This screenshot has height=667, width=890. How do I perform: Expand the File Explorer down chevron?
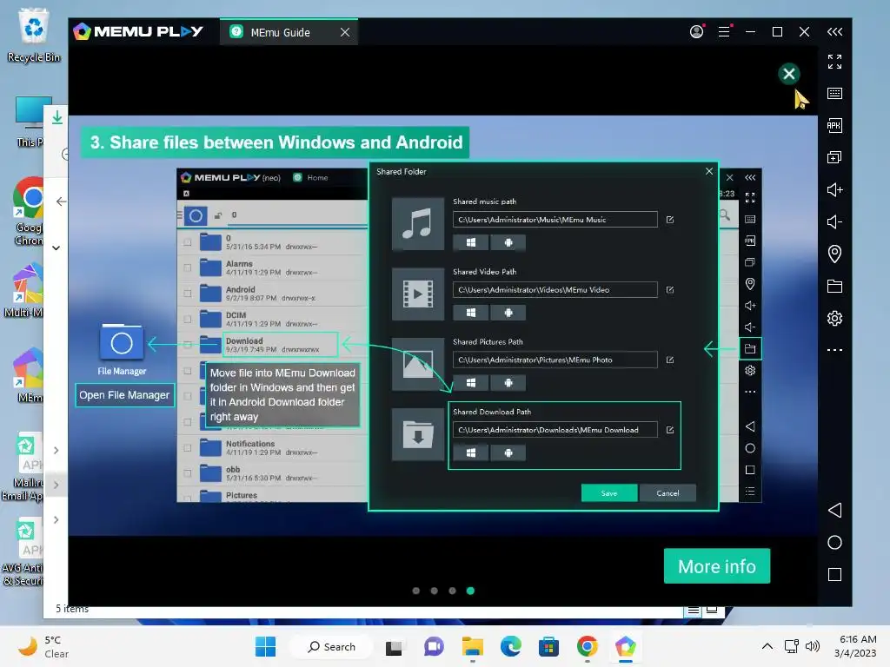click(x=56, y=248)
